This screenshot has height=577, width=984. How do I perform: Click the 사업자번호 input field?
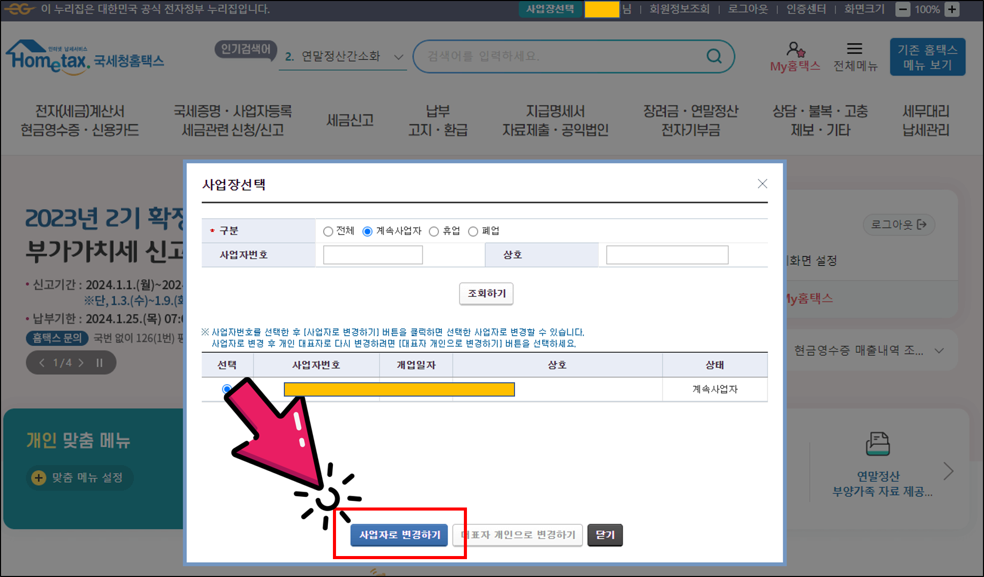pyautogui.click(x=372, y=255)
